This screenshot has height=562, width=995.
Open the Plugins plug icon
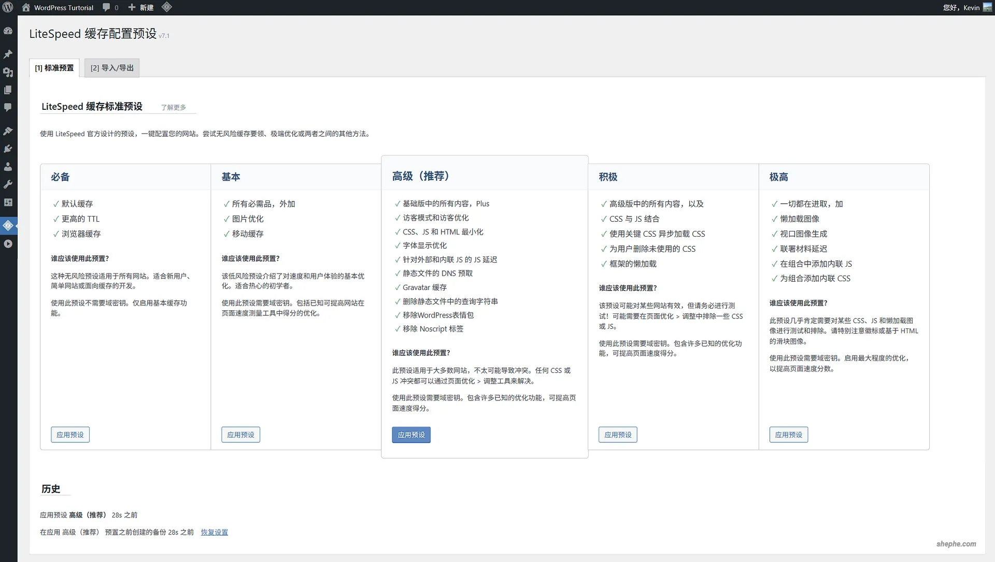8,149
